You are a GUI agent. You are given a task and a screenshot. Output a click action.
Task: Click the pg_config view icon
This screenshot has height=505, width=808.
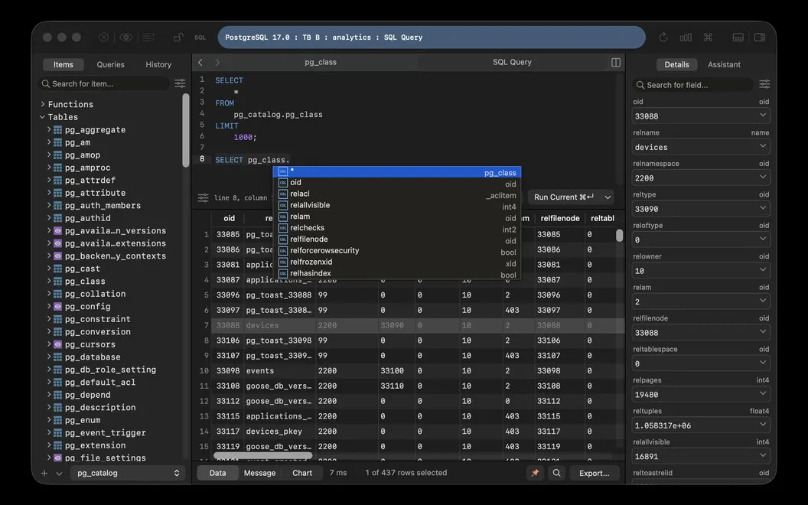coord(57,307)
